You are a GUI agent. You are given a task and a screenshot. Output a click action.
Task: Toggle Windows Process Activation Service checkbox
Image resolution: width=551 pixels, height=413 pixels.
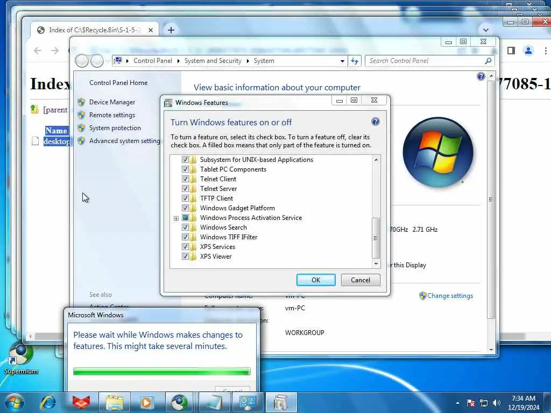pyautogui.click(x=185, y=218)
